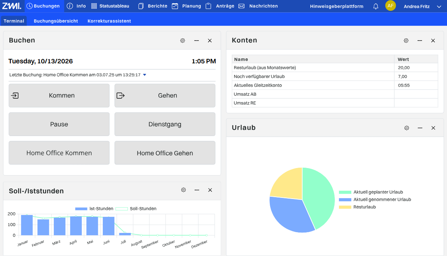This screenshot has width=447, height=256.
Task: Select the Umsatz RE row
Action: click(x=335, y=103)
